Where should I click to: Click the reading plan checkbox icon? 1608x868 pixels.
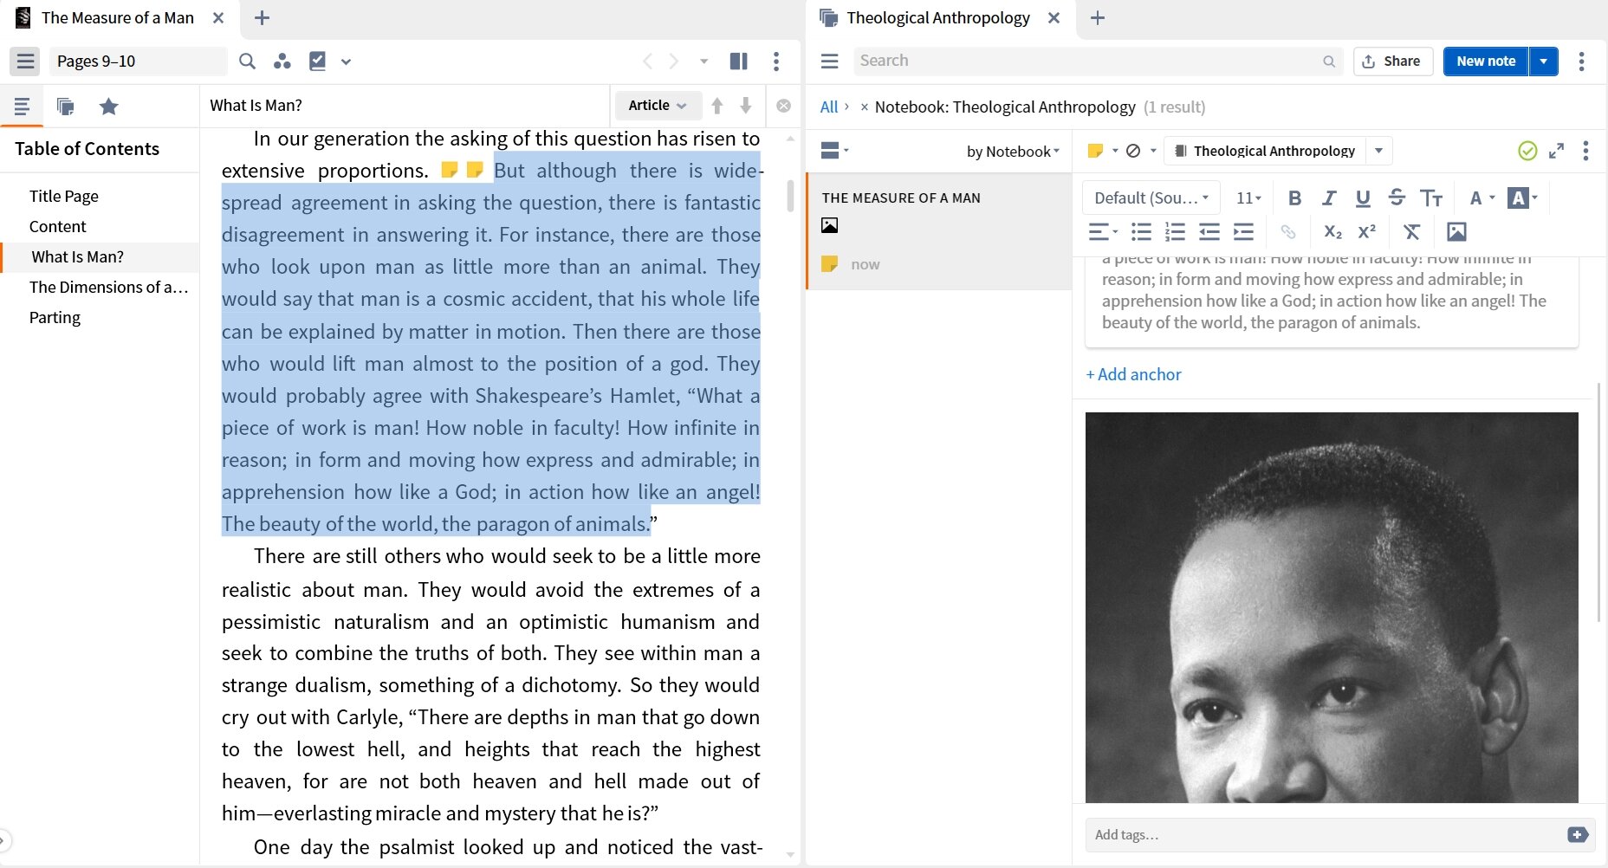point(317,62)
